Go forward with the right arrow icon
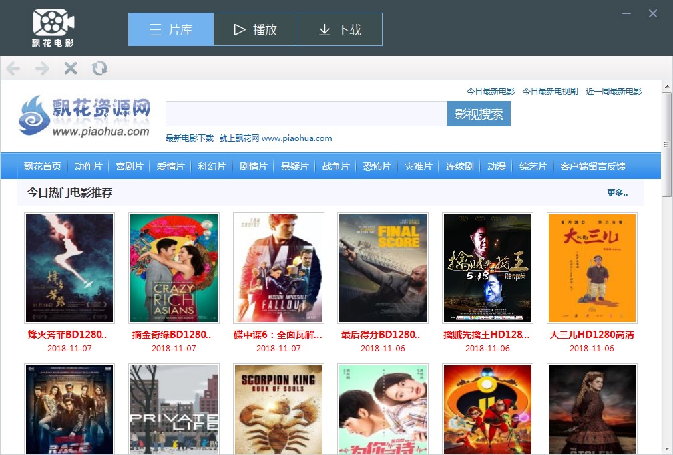 [42, 69]
